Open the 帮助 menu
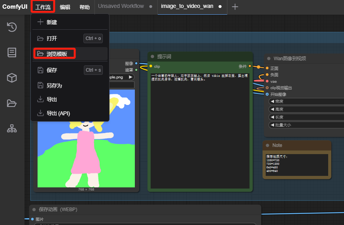 pyautogui.click(x=85, y=7)
